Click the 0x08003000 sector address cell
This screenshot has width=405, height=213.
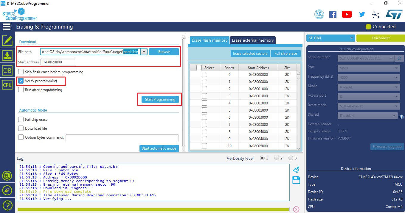point(258,118)
